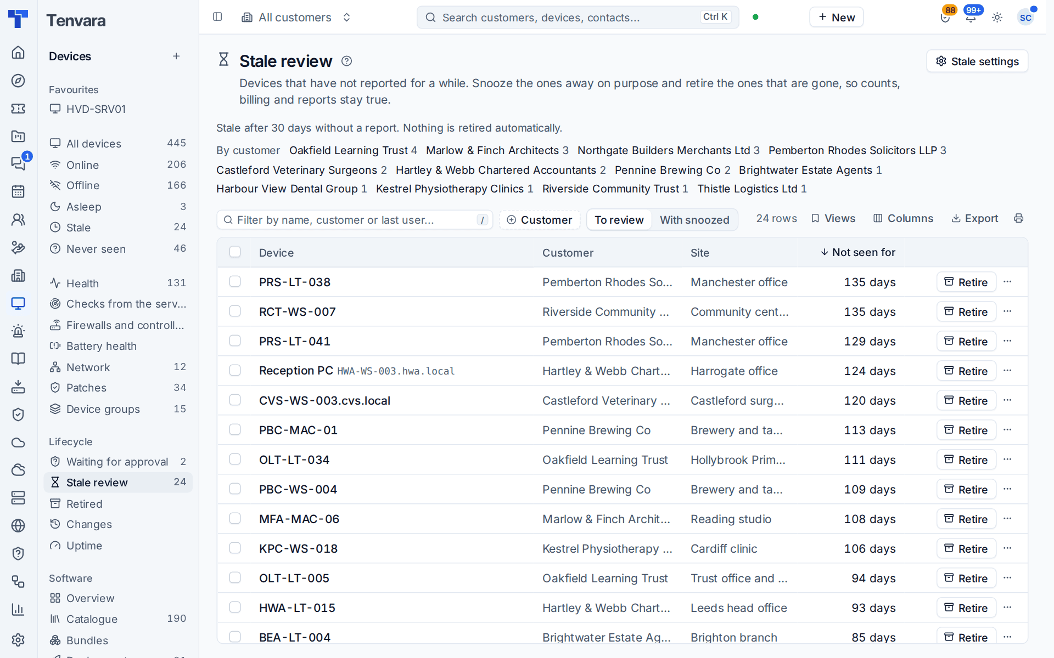Open the New create menu
The image size is (1054, 658).
point(836,17)
